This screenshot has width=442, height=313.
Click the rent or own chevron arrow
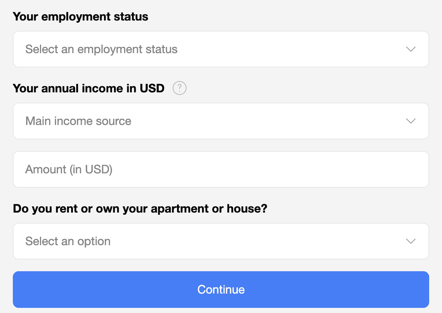click(x=411, y=241)
